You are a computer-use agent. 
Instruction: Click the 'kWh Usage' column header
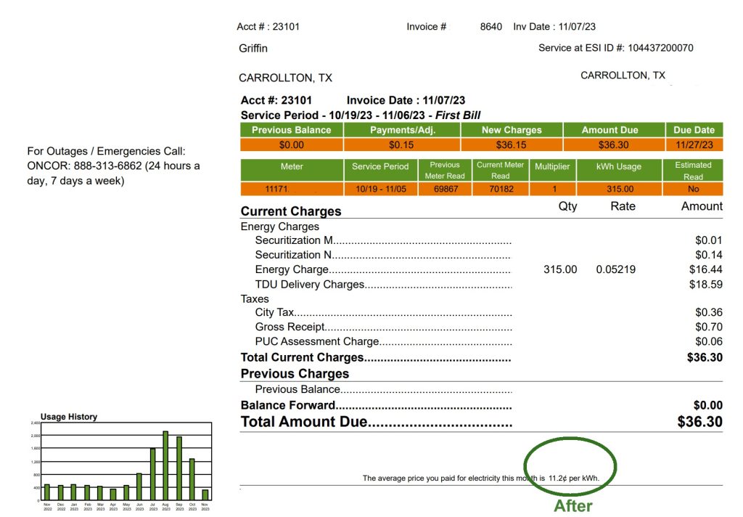pyautogui.click(x=619, y=170)
